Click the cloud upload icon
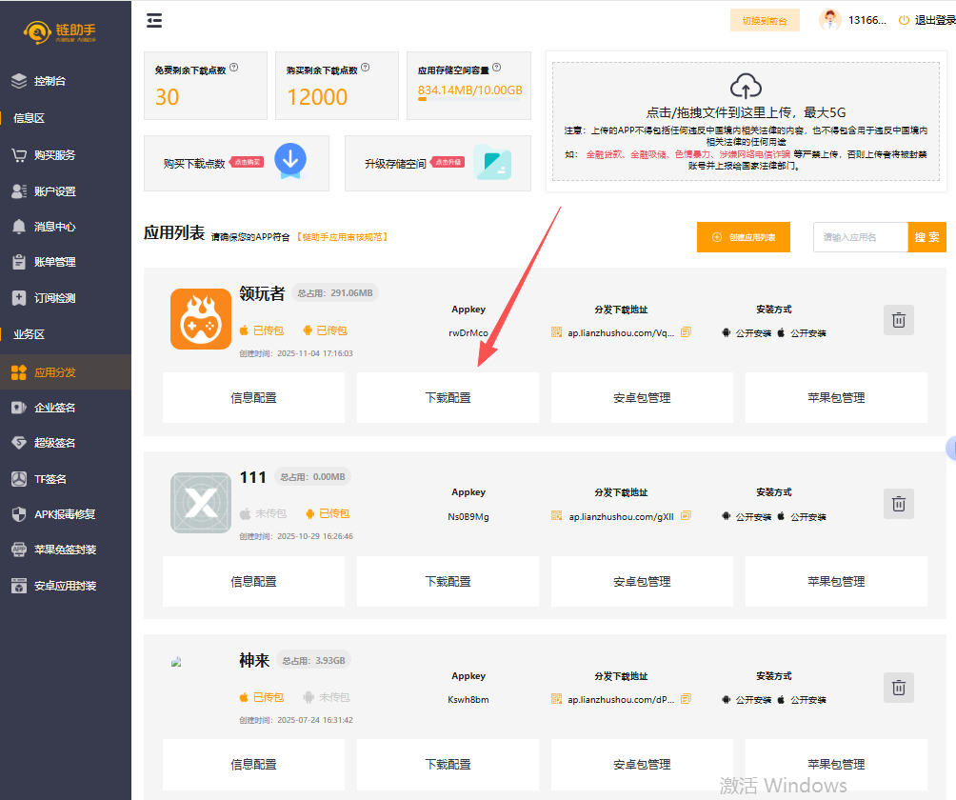The height and width of the screenshot is (800, 956). 746,86
